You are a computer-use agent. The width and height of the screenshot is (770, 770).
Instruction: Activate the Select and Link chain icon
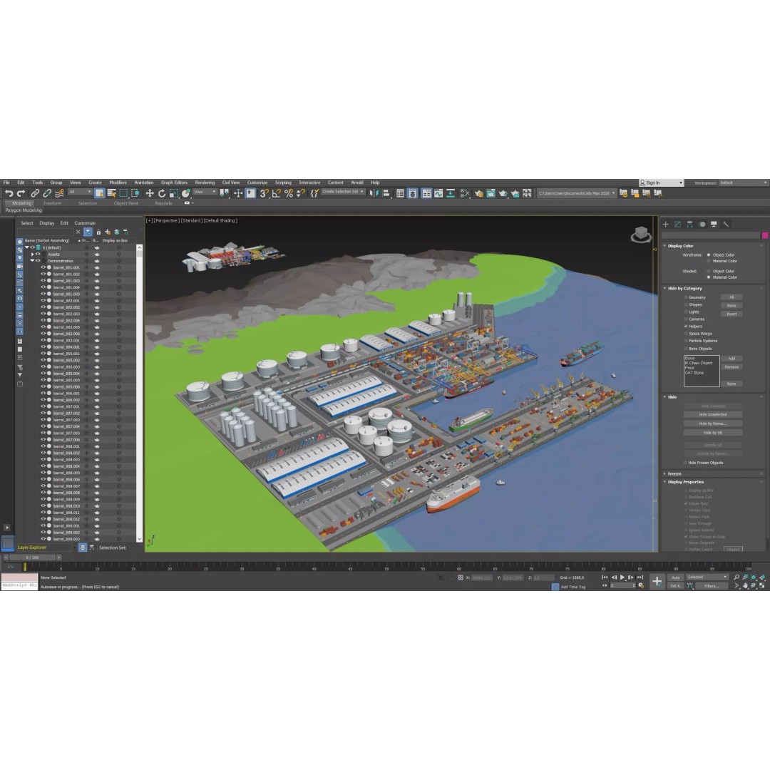tap(35, 193)
